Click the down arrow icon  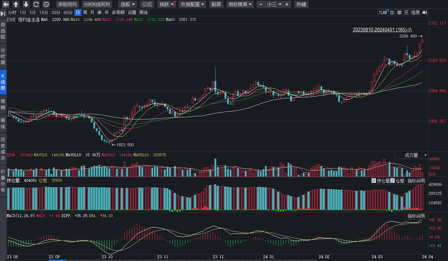coord(26,4)
